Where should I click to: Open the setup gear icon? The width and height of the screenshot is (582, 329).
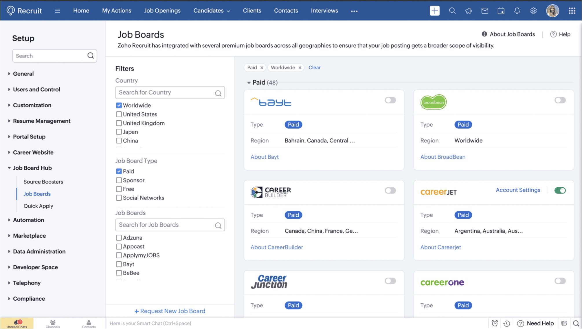coord(533,11)
